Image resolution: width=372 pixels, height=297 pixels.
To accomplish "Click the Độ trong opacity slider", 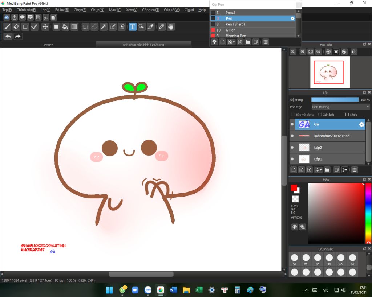I will (335, 100).
